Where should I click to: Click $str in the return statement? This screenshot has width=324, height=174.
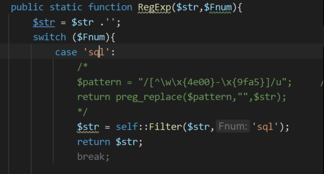point(127,142)
